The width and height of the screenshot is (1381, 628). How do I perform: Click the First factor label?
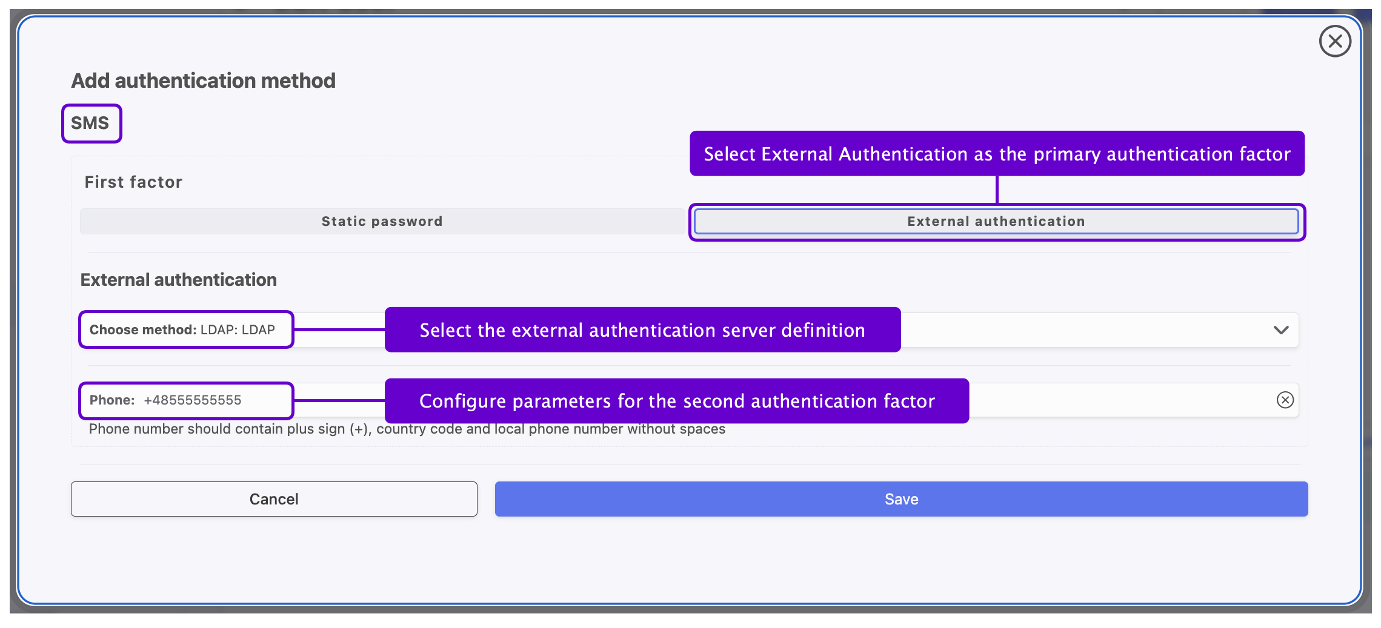(x=133, y=182)
